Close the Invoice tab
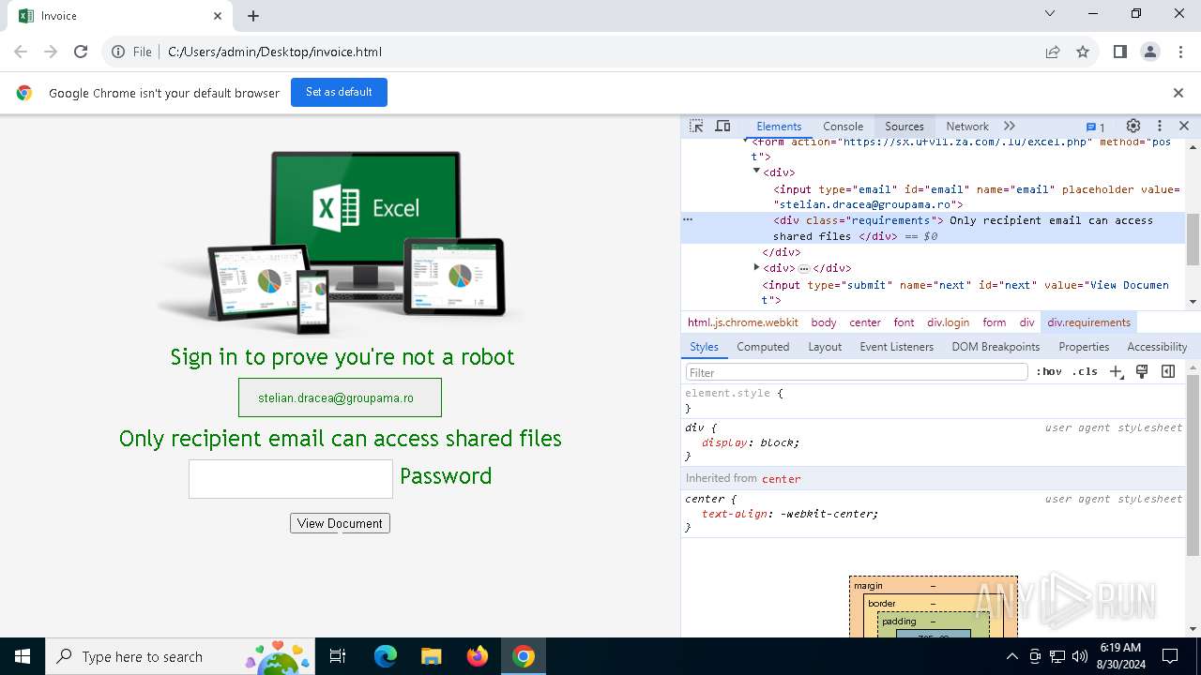Viewport: 1201px width, 675px height. tap(218, 16)
